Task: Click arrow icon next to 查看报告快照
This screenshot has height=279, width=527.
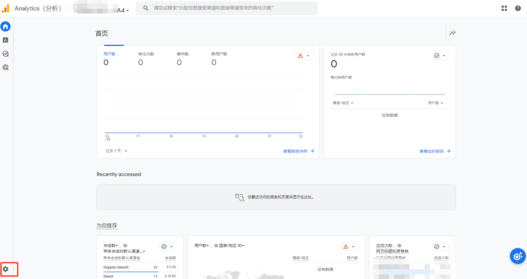Action: click(312, 151)
